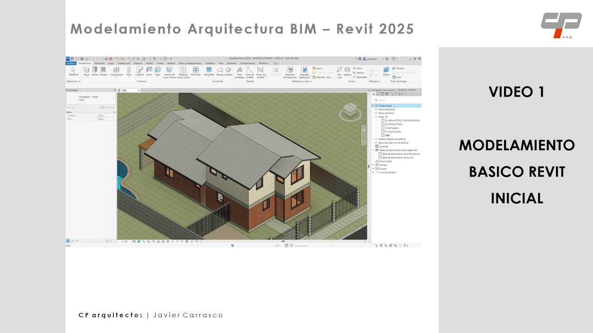Viewport: 593px width, 333px height.
Task: Select the Texto modelado tool
Action: pyautogui.click(x=240, y=72)
